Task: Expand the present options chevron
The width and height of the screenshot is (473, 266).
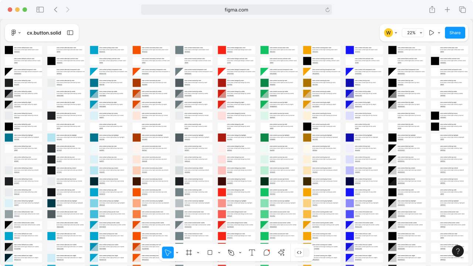Action: pyautogui.click(x=439, y=33)
